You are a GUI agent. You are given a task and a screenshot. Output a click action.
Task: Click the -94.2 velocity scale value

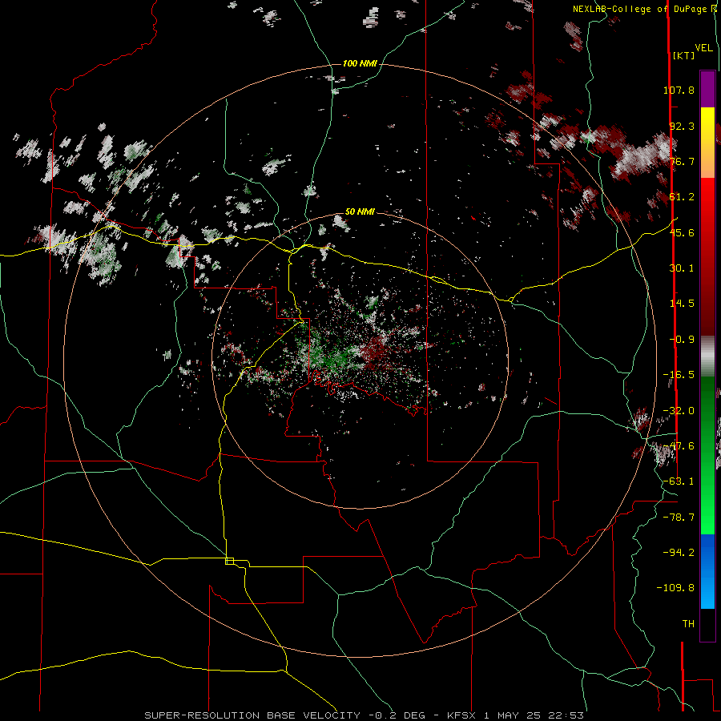[x=679, y=552]
